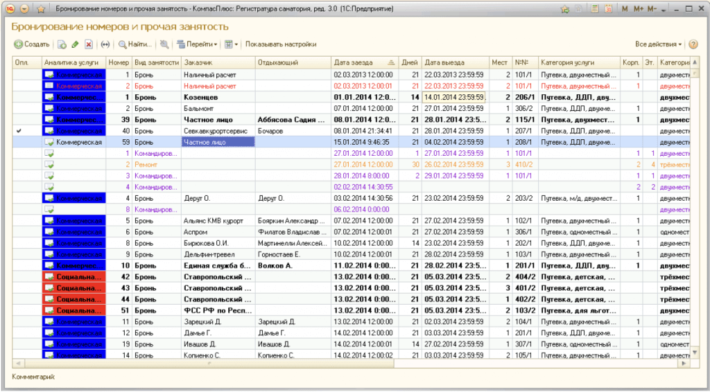
Task: Click the set date interval (↔) icon
Action: tap(105, 44)
